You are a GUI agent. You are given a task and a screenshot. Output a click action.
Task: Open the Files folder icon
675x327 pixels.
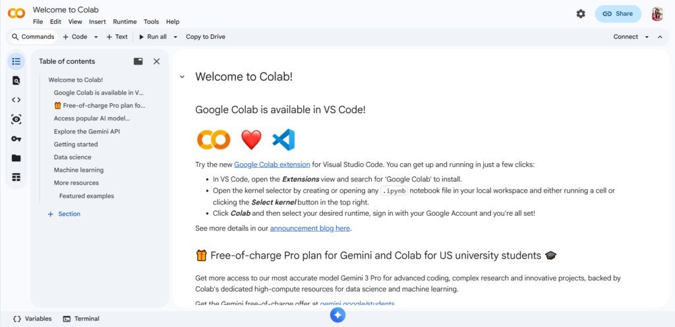tap(16, 158)
